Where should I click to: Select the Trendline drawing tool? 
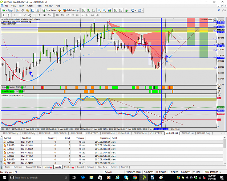25,15
